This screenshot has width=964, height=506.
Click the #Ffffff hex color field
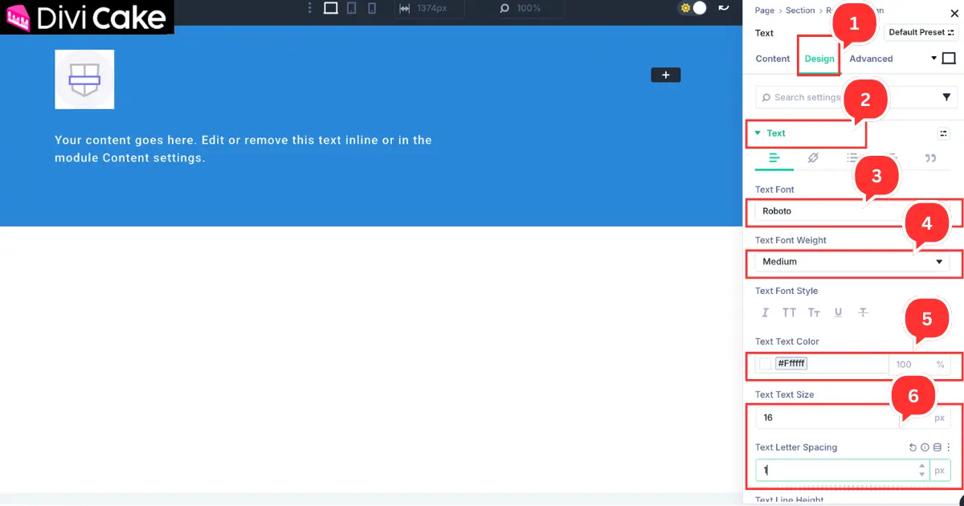[x=792, y=364]
